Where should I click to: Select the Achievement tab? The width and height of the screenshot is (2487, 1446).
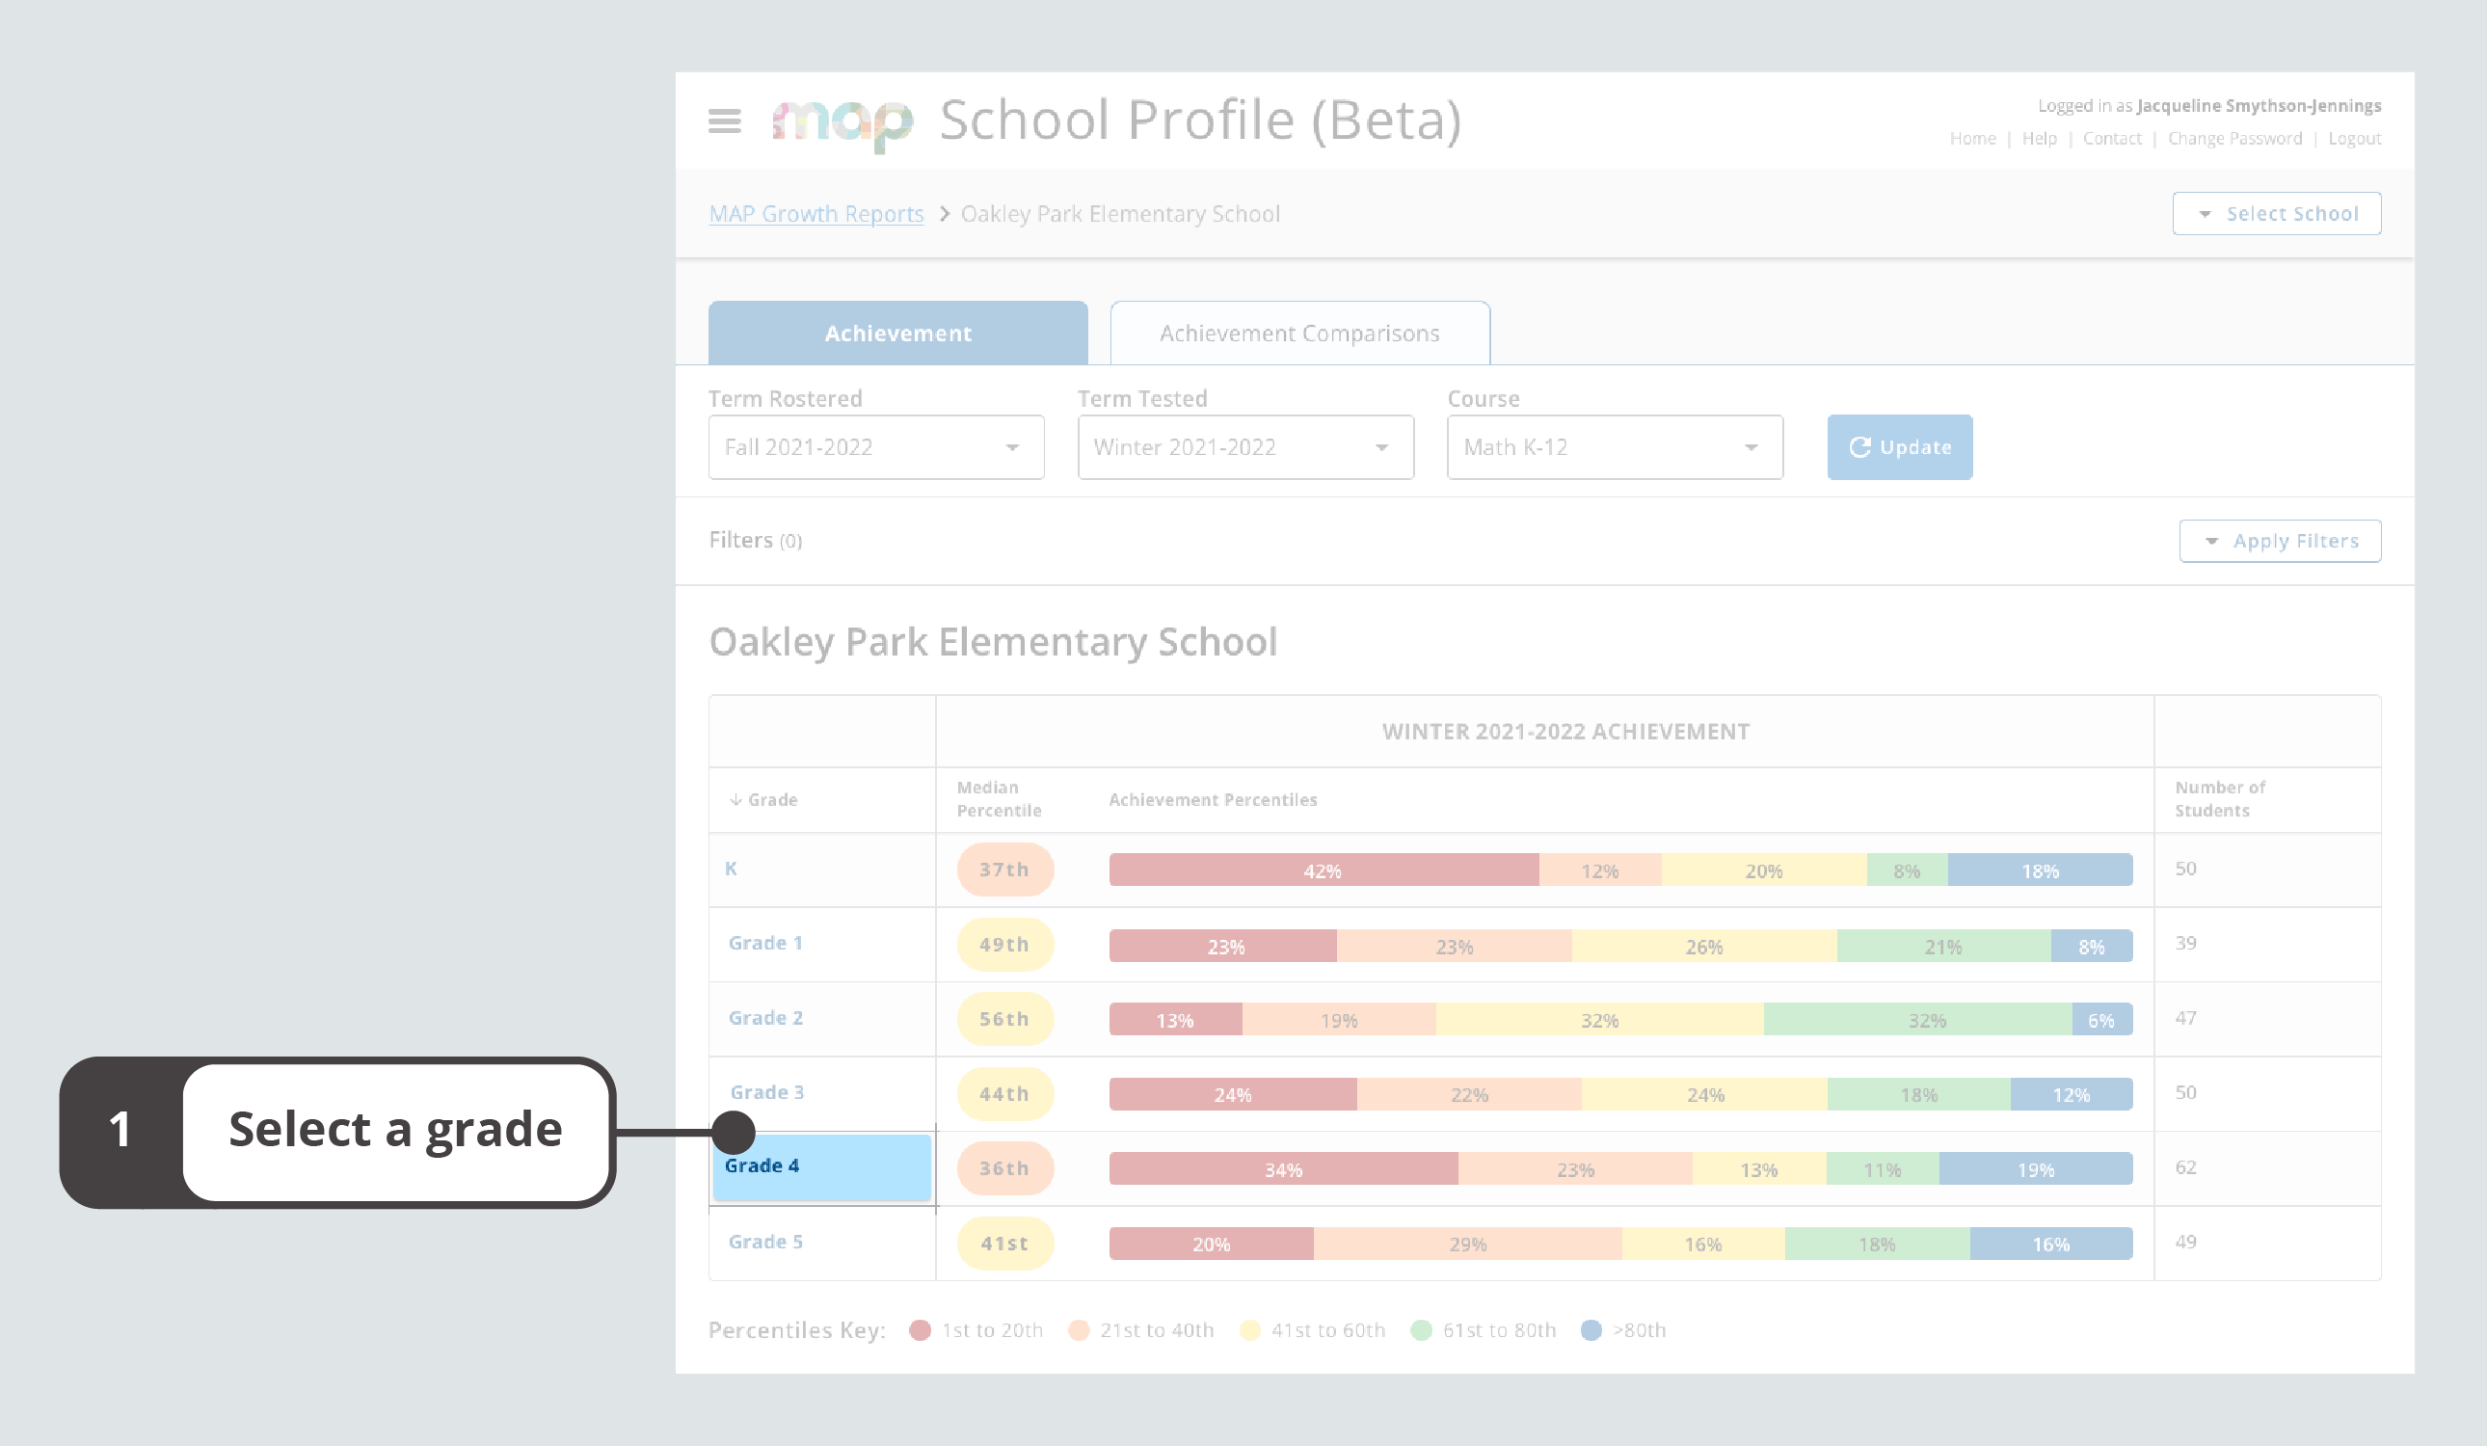(x=897, y=333)
